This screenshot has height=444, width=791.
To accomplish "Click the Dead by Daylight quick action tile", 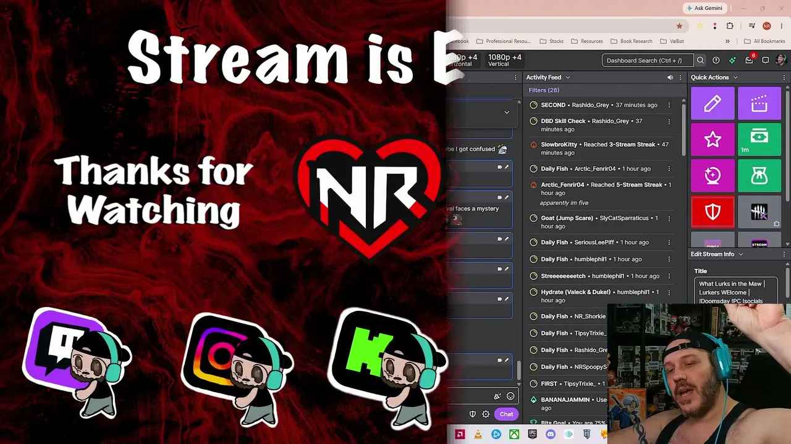I will click(x=759, y=212).
